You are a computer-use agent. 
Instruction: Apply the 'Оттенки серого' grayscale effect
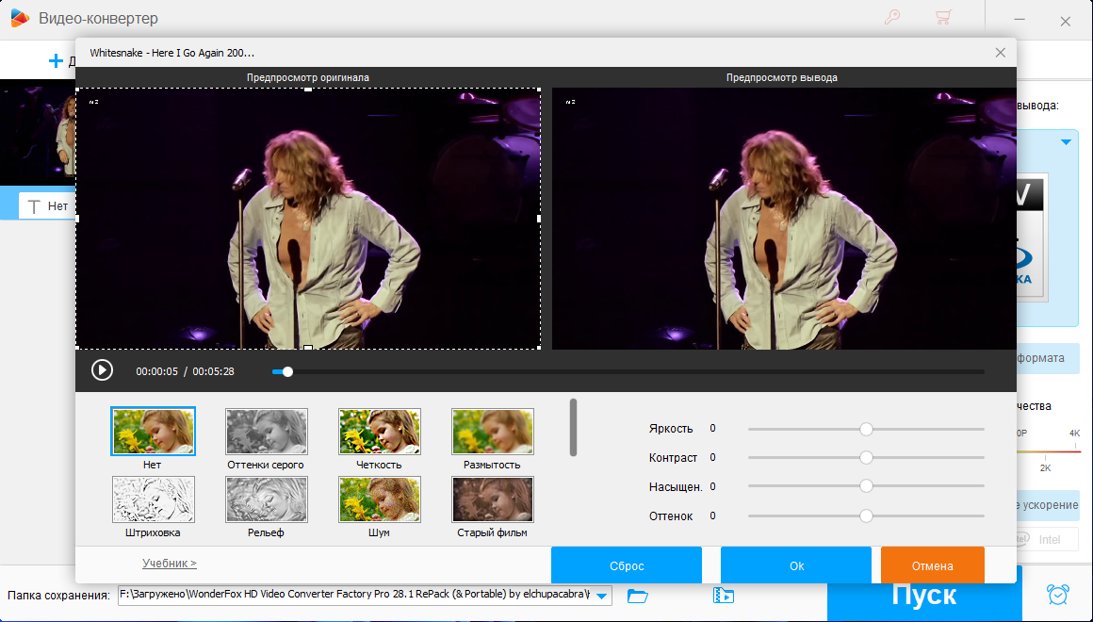click(266, 432)
